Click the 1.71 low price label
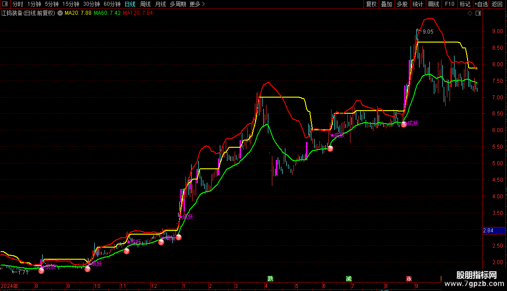The image size is (507, 291). [23, 272]
